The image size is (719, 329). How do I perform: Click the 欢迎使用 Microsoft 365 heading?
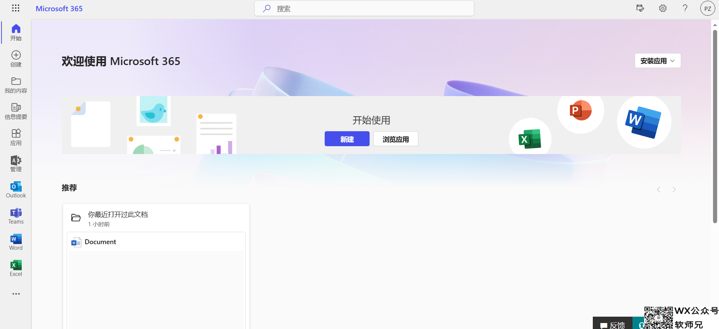click(x=121, y=61)
